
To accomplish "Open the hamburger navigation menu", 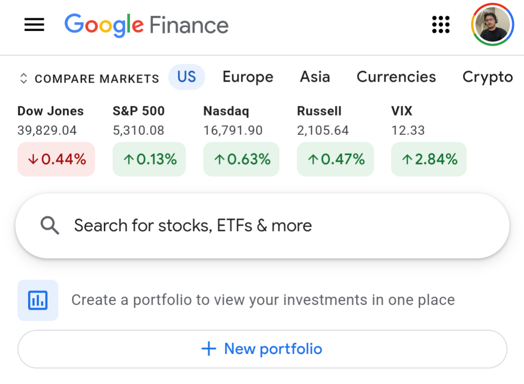I will tap(34, 25).
